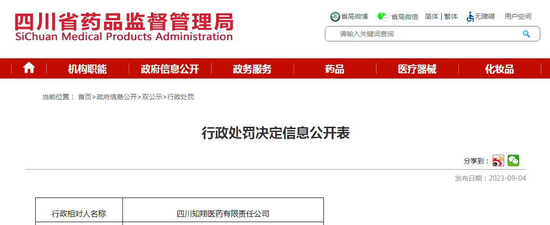Select the 药品 navigation item

pyautogui.click(x=335, y=69)
